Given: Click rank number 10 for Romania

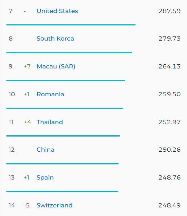Looking at the screenshot, I should 12,94.
